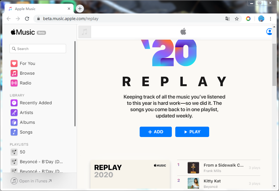Open the For You section

pyautogui.click(x=28, y=63)
